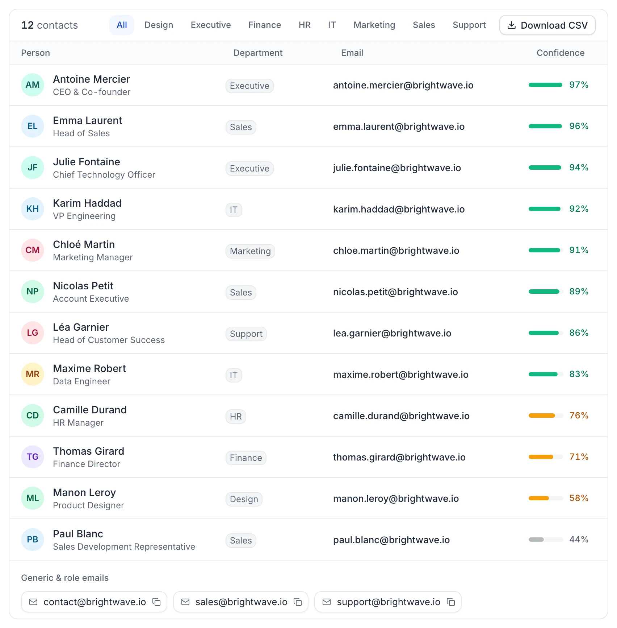Click the KH avatar for Karim Haddad

point(33,209)
